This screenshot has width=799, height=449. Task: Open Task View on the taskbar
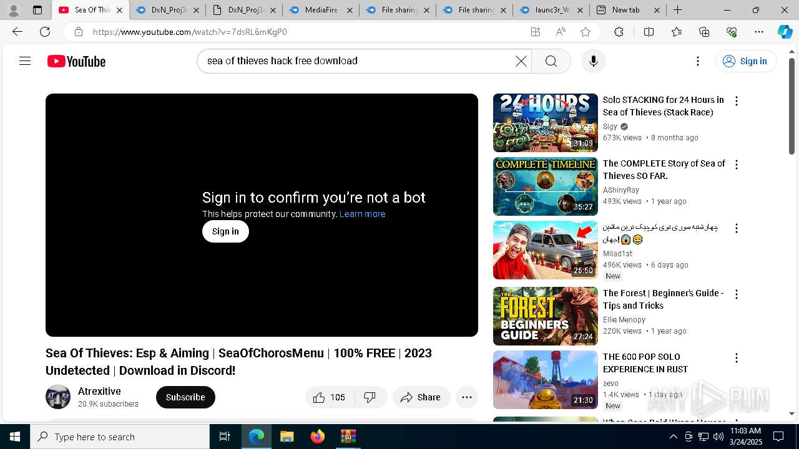225,437
